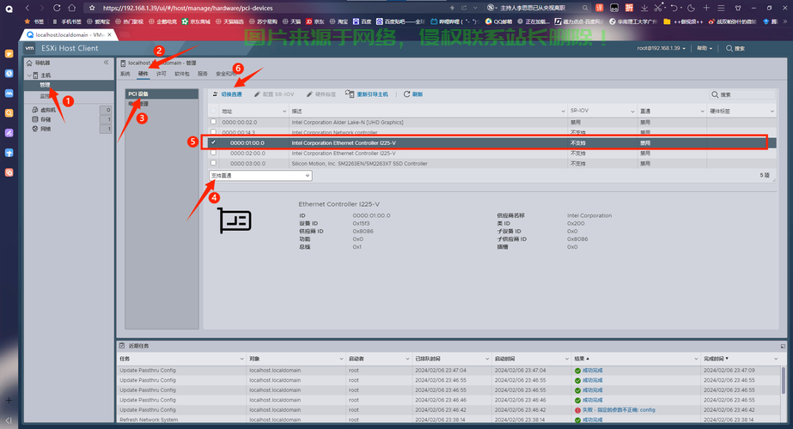Bookmark this page with the star icon
The width and height of the screenshot is (793, 429).
92,8
